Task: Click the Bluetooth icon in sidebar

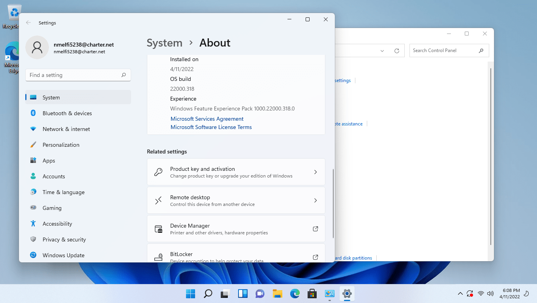Action: click(33, 113)
